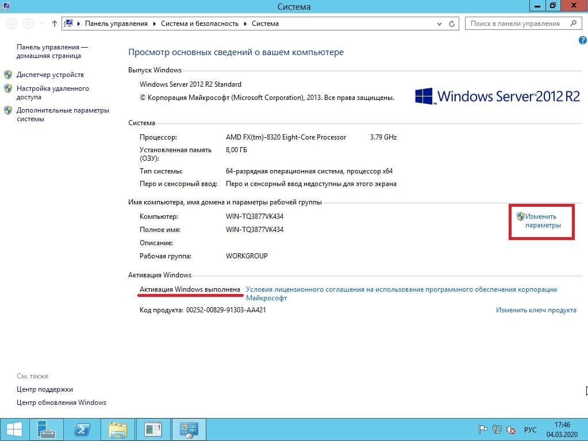Click the muted volume icon in tray
Image resolution: width=588 pixels, height=441 pixels.
[511, 430]
